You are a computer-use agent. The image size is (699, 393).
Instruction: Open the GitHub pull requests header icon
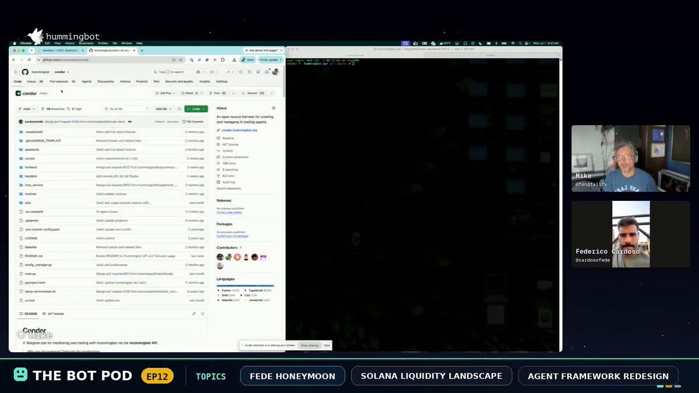(249, 72)
